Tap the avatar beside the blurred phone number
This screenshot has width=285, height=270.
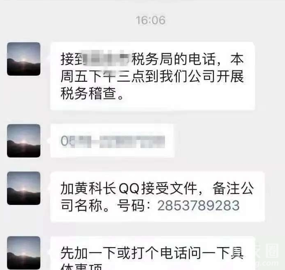click(x=24, y=141)
